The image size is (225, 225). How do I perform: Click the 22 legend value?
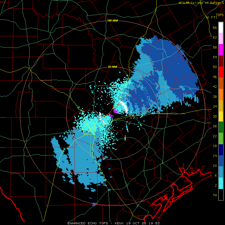coord(215,136)
